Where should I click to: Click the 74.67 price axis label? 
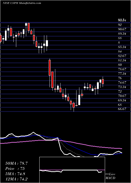(x=122, y=83)
